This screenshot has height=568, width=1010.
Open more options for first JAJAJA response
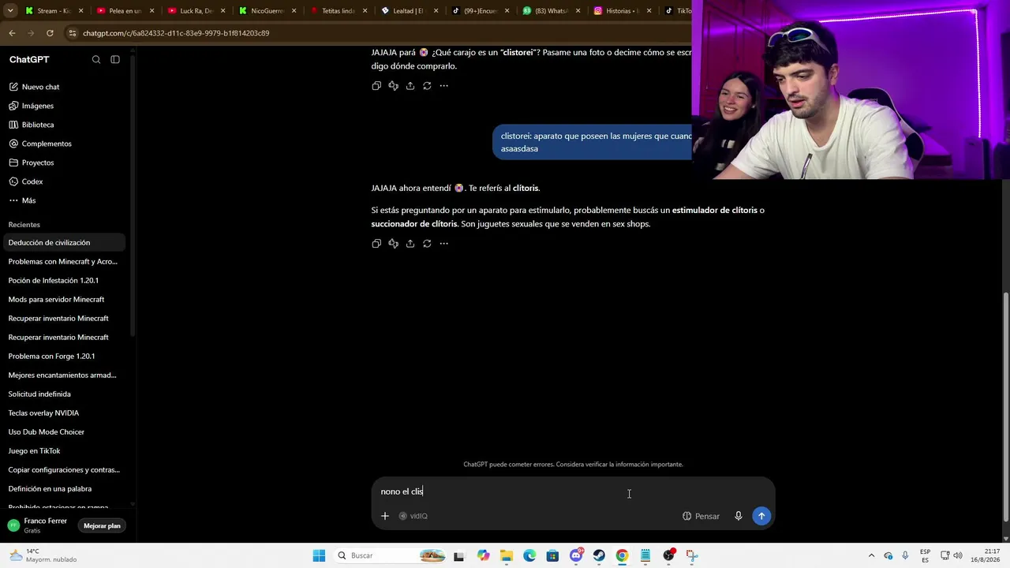click(443, 86)
